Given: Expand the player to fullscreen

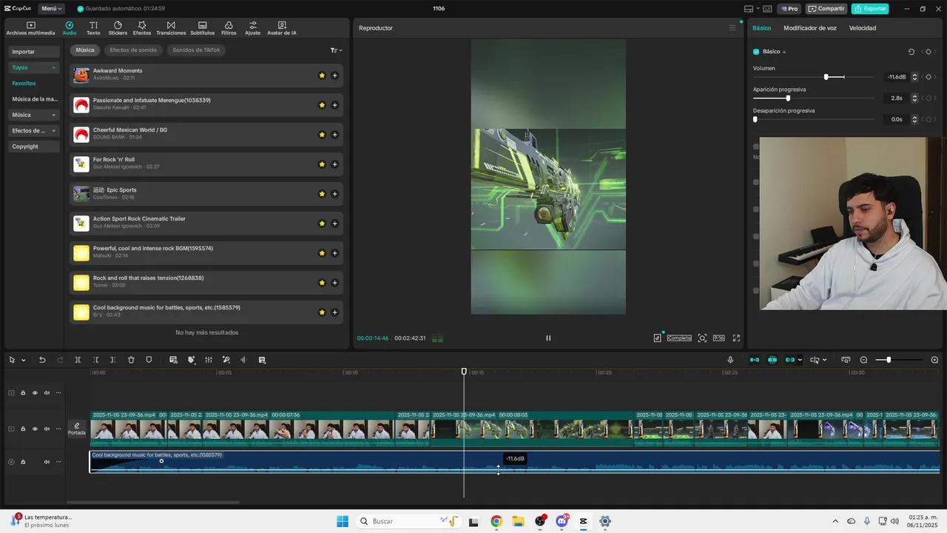Looking at the screenshot, I should click(736, 338).
